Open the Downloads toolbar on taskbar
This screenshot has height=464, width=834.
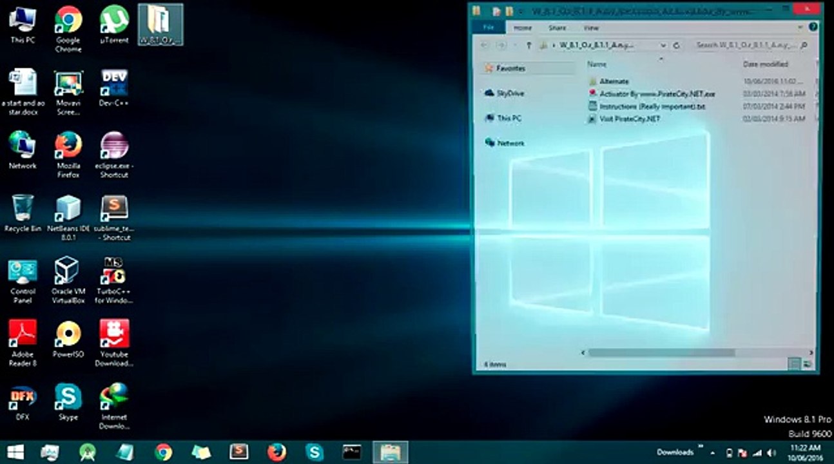(675, 452)
